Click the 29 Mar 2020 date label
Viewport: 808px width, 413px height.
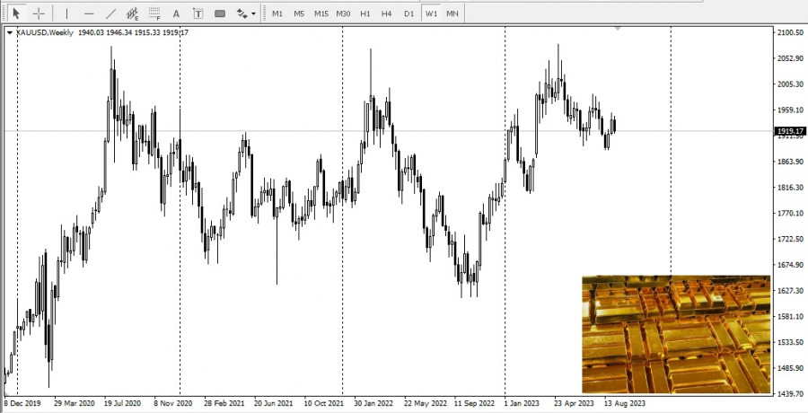click(75, 403)
